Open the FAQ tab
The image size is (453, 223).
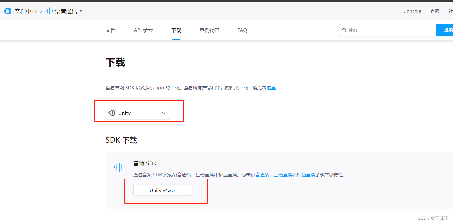pos(242,30)
